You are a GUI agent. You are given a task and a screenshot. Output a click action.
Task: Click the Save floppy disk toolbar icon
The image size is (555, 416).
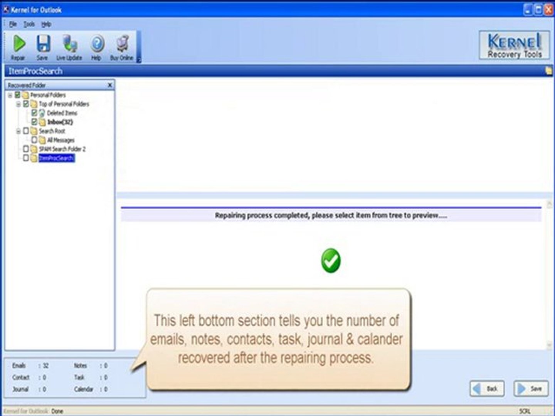(43, 44)
